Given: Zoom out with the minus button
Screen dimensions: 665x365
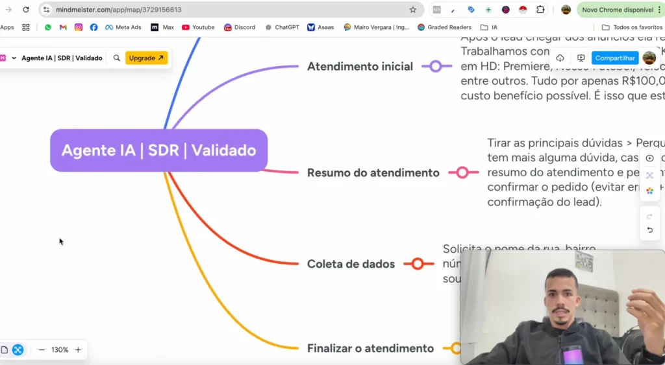Looking at the screenshot, I should 42,349.
